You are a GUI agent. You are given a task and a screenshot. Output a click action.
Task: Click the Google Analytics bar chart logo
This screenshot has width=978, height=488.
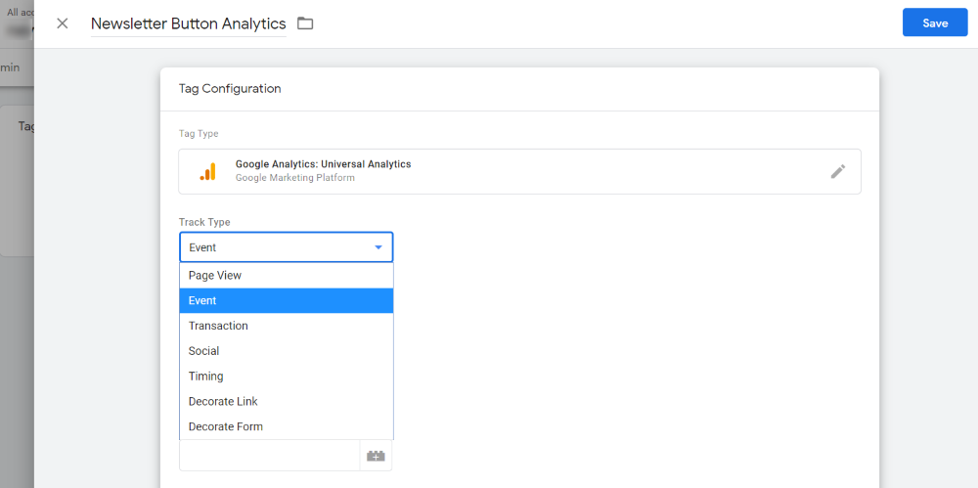207,171
